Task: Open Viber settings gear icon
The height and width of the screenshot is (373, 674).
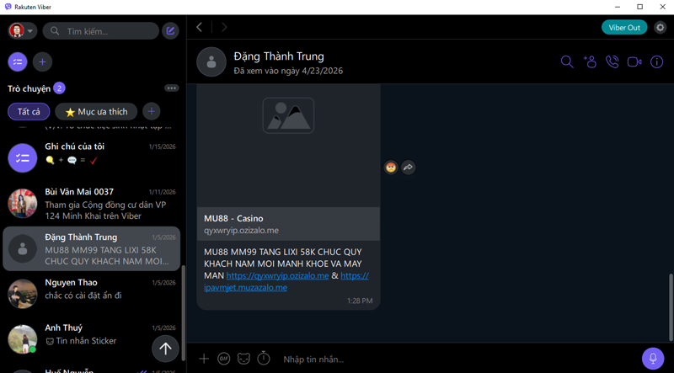Action: (660, 28)
